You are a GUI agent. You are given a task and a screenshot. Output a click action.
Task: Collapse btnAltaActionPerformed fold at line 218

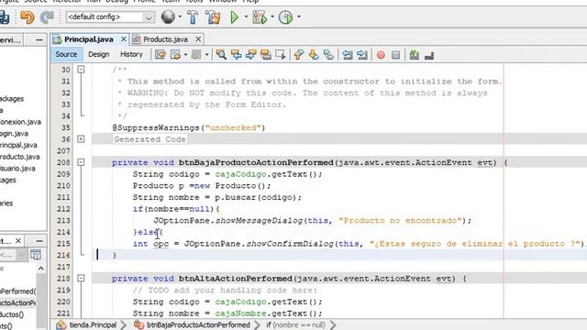[x=81, y=279]
